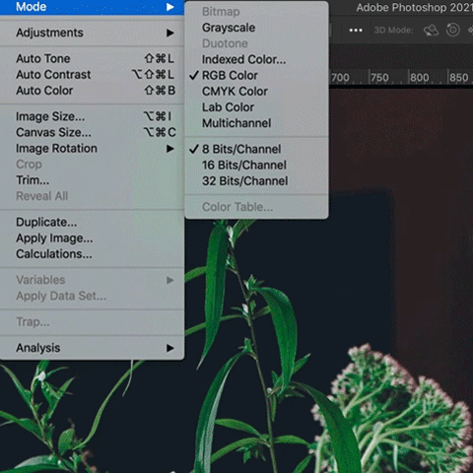The height and width of the screenshot is (473, 473).
Task: Select RGB Color checked mode
Action: (230, 75)
